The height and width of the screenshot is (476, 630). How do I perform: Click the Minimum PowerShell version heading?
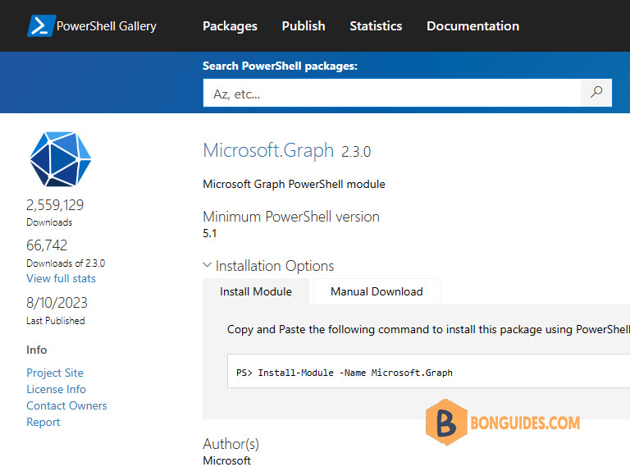(291, 217)
